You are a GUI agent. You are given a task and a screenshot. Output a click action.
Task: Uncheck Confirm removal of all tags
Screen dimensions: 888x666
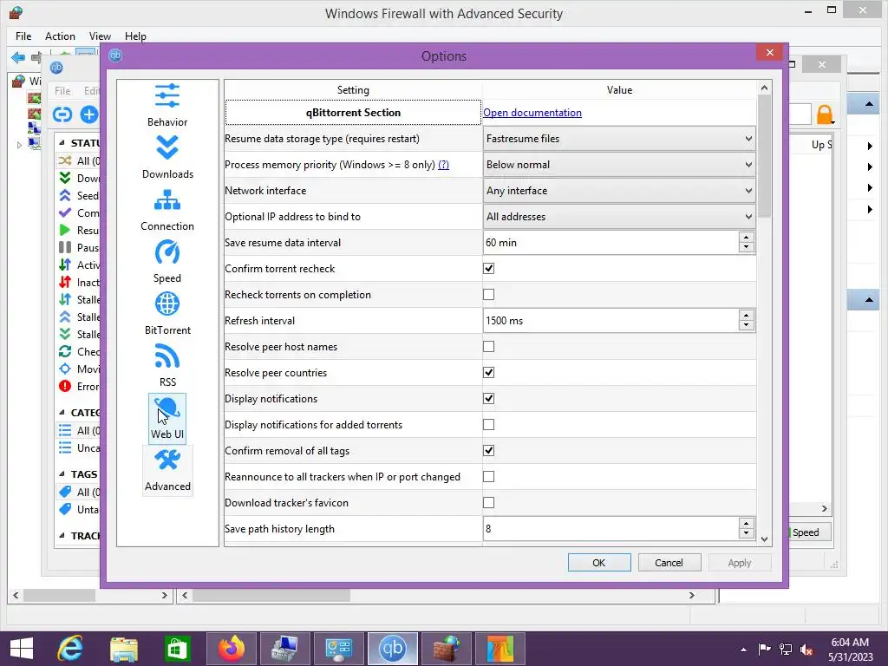(x=489, y=451)
